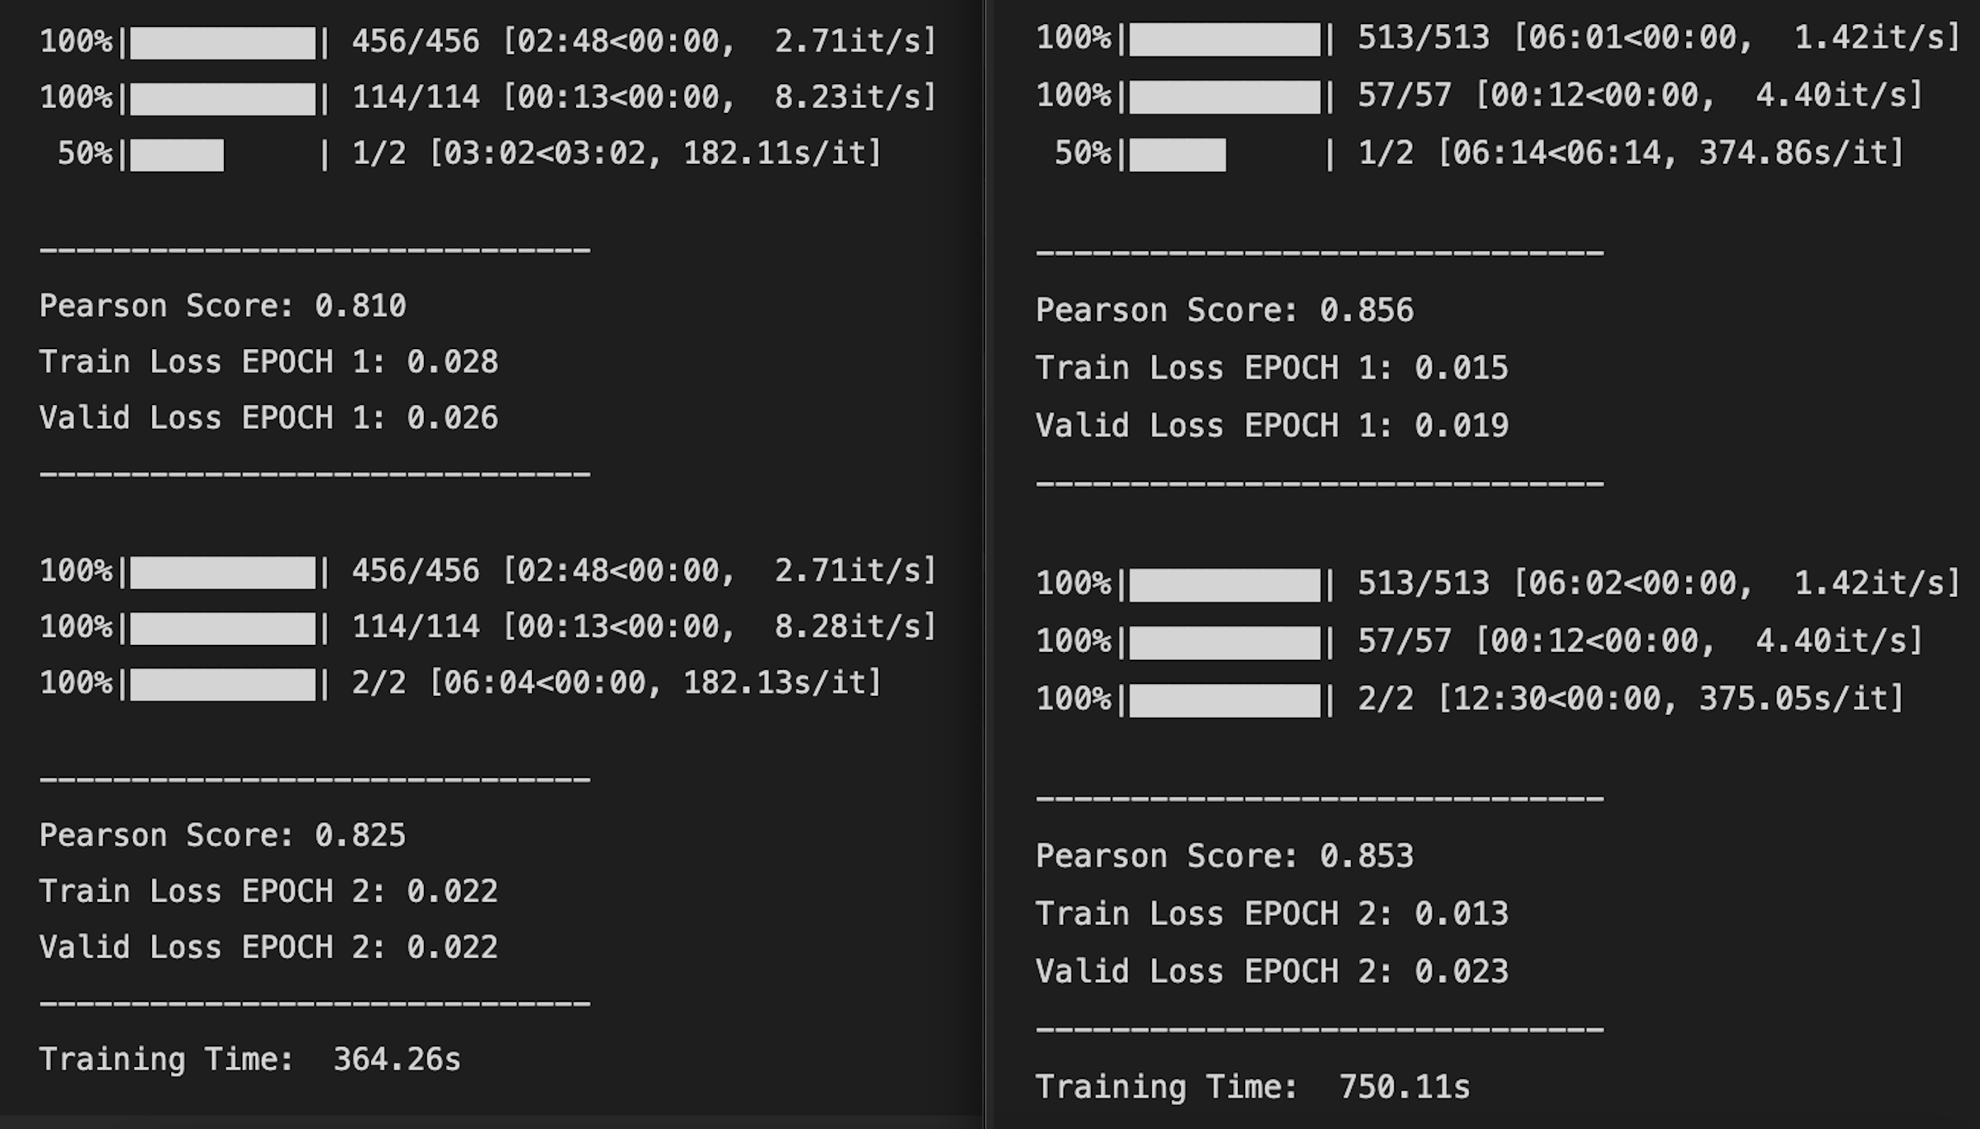Click the first right 513/513 progress bar with 06:01
1980x1129 pixels.
1498,38
